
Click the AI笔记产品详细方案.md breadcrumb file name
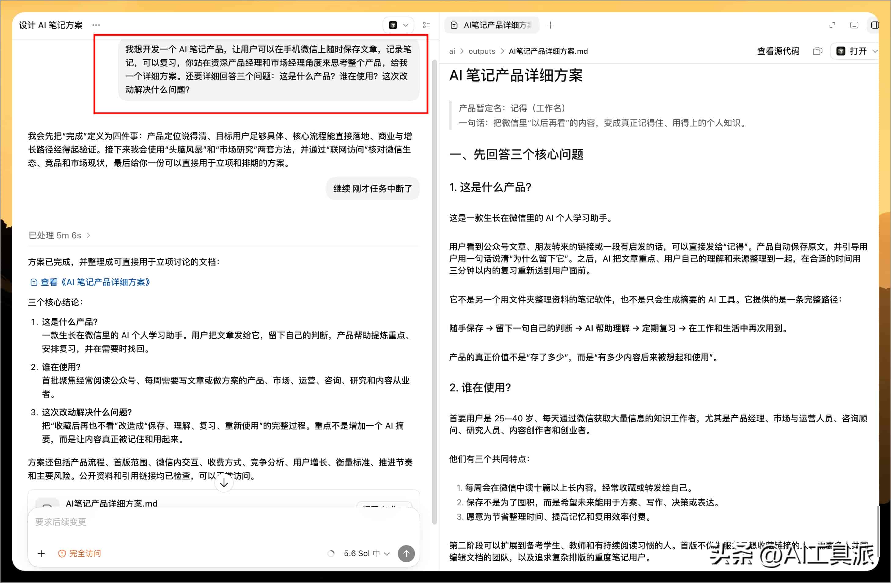click(x=548, y=51)
